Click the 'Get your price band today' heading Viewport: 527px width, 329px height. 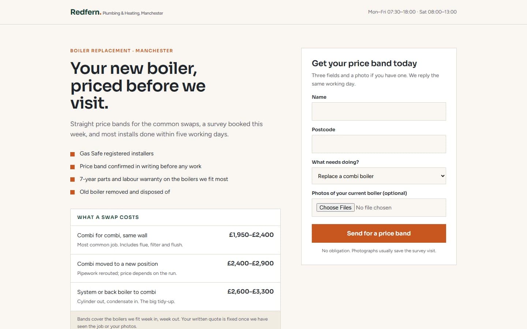pos(364,63)
